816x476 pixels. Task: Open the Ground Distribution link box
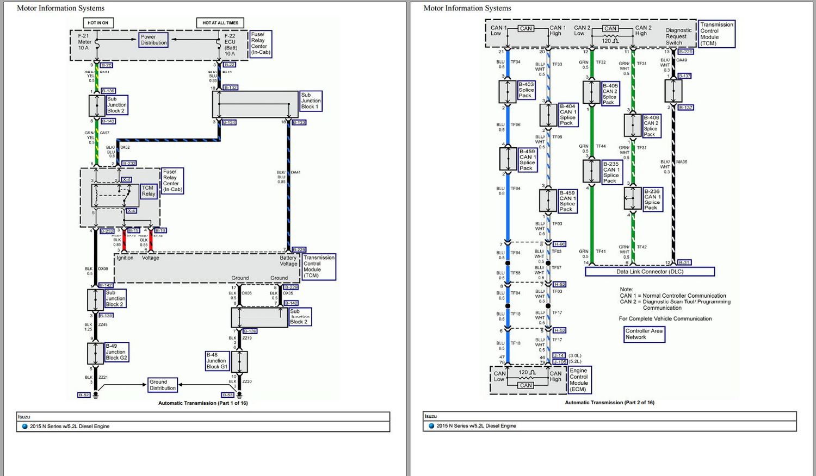pyautogui.click(x=163, y=385)
